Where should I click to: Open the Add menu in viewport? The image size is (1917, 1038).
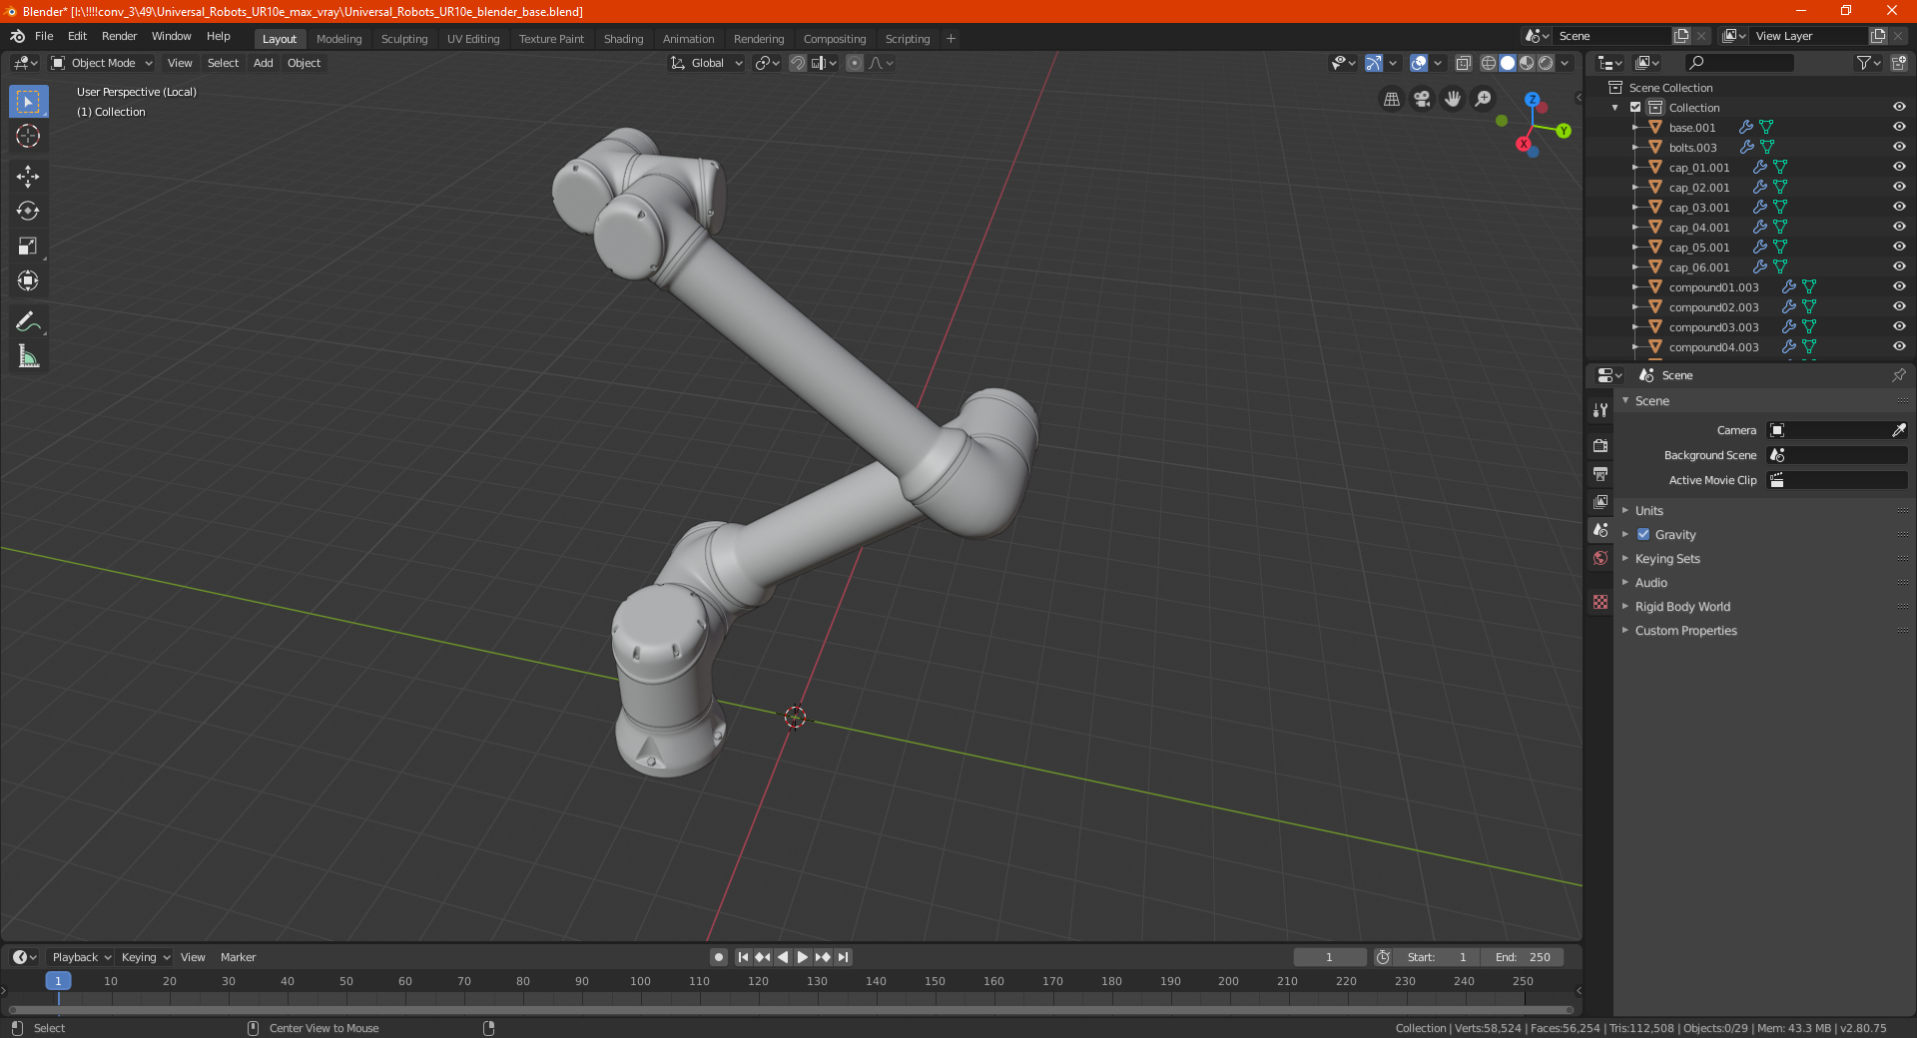coord(263,63)
